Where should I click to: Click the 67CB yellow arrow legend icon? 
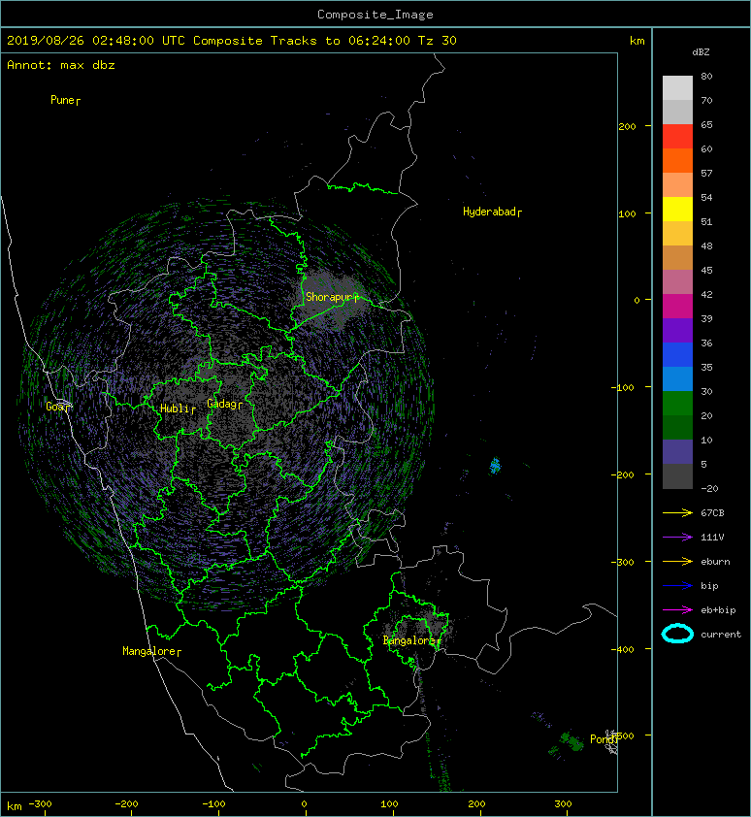677,513
